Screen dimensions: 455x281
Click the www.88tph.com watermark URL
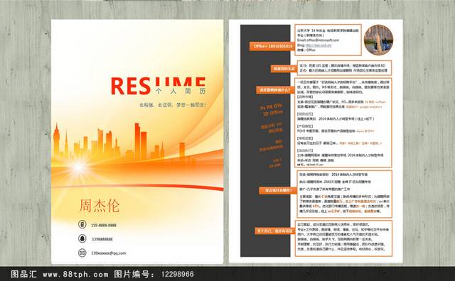[x=75, y=274]
